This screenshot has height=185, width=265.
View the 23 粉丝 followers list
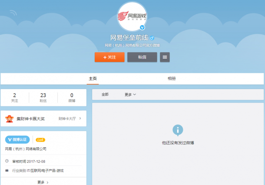pos(43,97)
